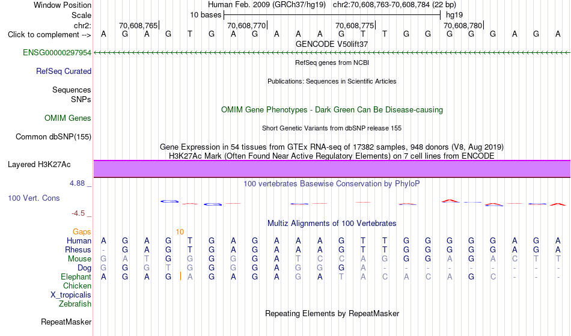Click the Window Position label
Viewport: 571px width, 336px height.
[x=63, y=5]
